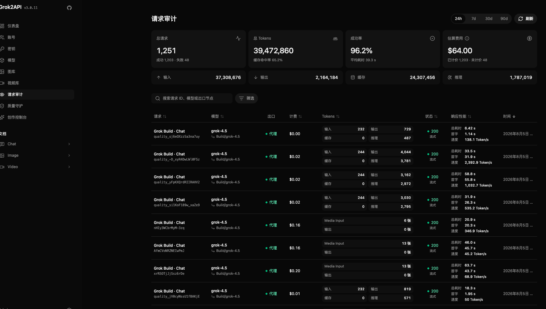Click the $0.00 billing cell

tap(295, 134)
